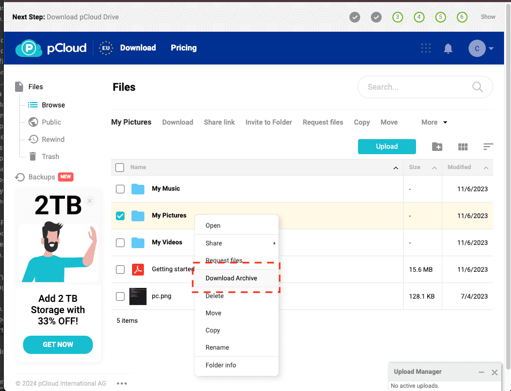Choose Delete in the context menu
Image resolution: width=511 pixels, height=391 pixels.
tap(237, 296)
